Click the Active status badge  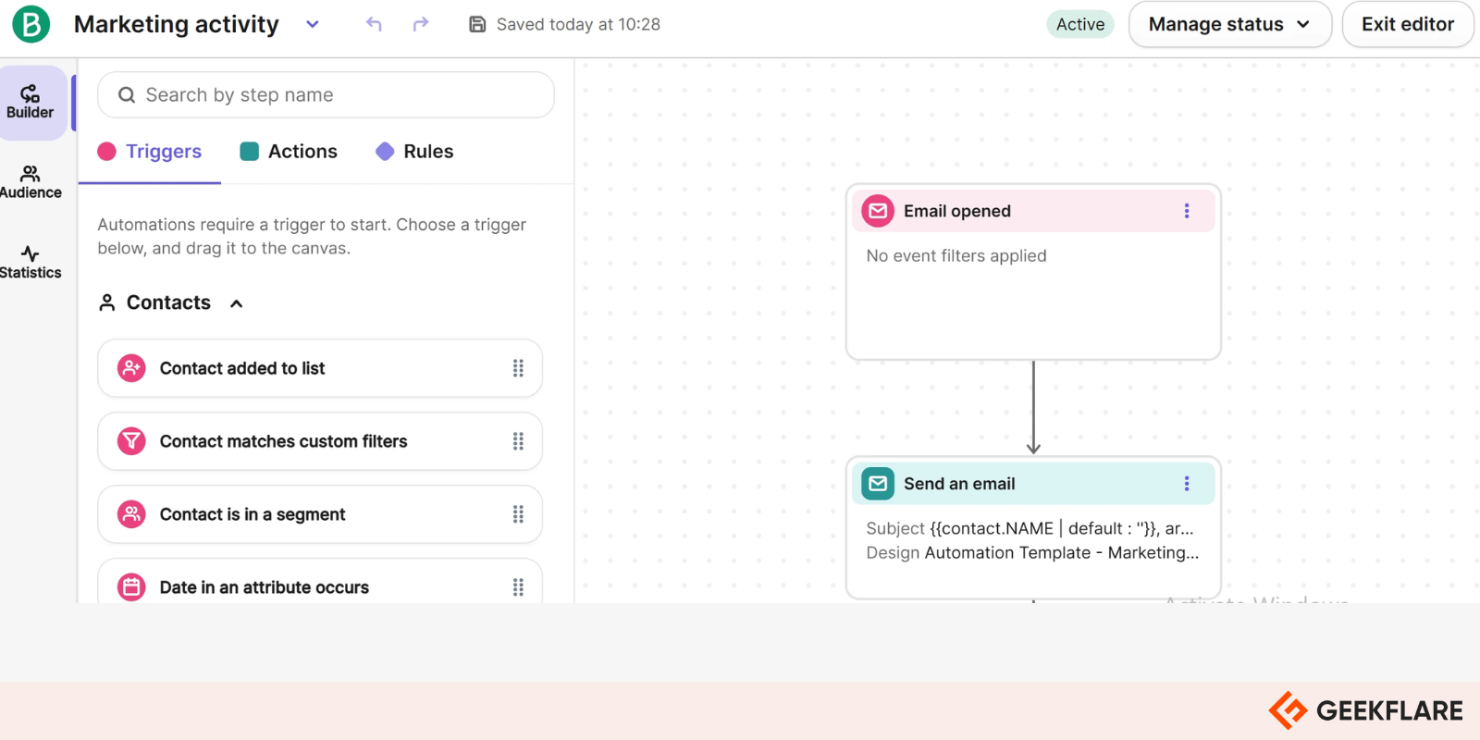[x=1080, y=24]
